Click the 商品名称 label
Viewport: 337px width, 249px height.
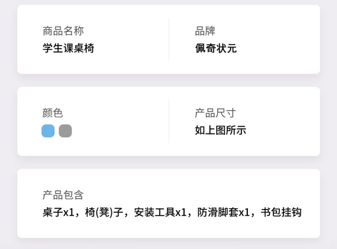coord(63,31)
